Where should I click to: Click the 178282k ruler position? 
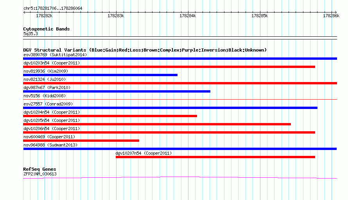(44, 16)
